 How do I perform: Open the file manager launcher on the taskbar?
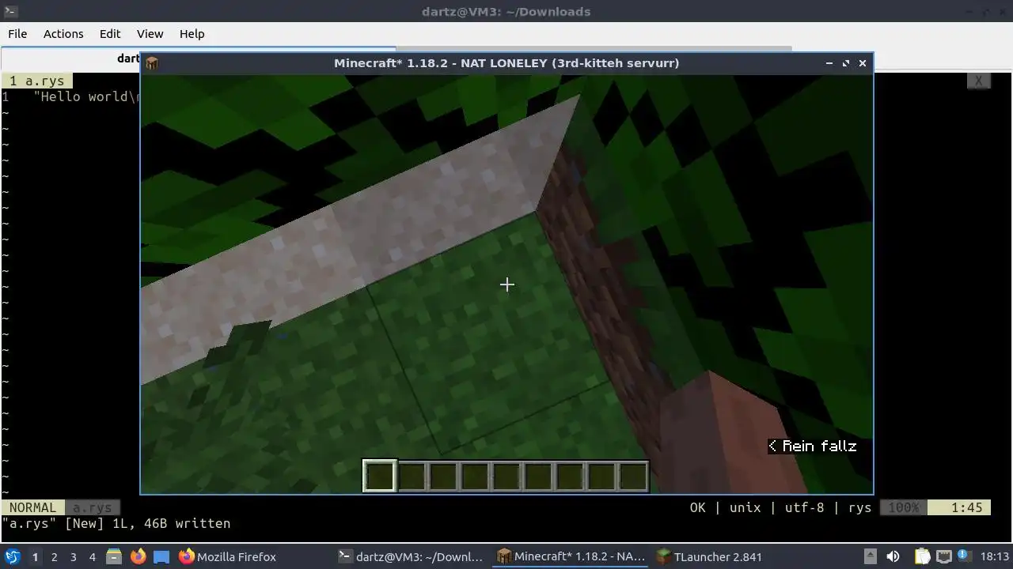[x=114, y=556]
